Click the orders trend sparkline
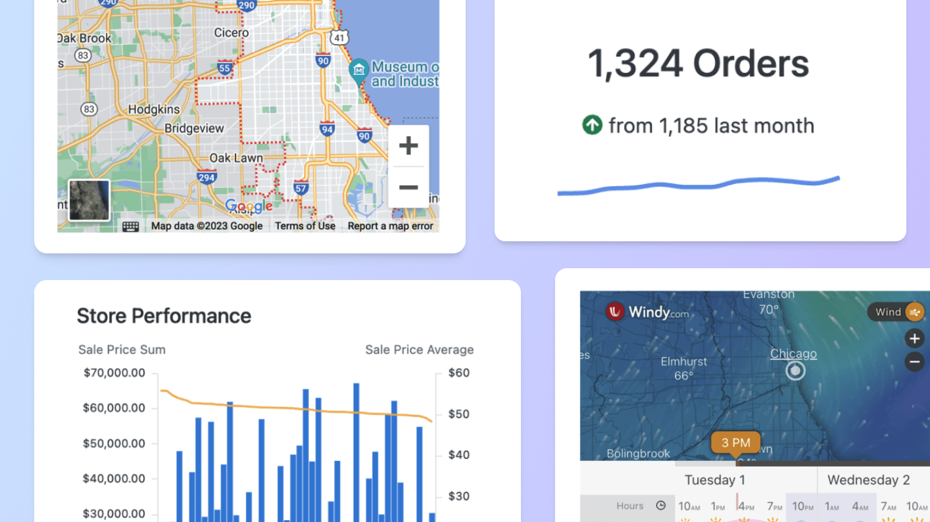Image resolution: width=930 pixels, height=522 pixels. point(698,185)
